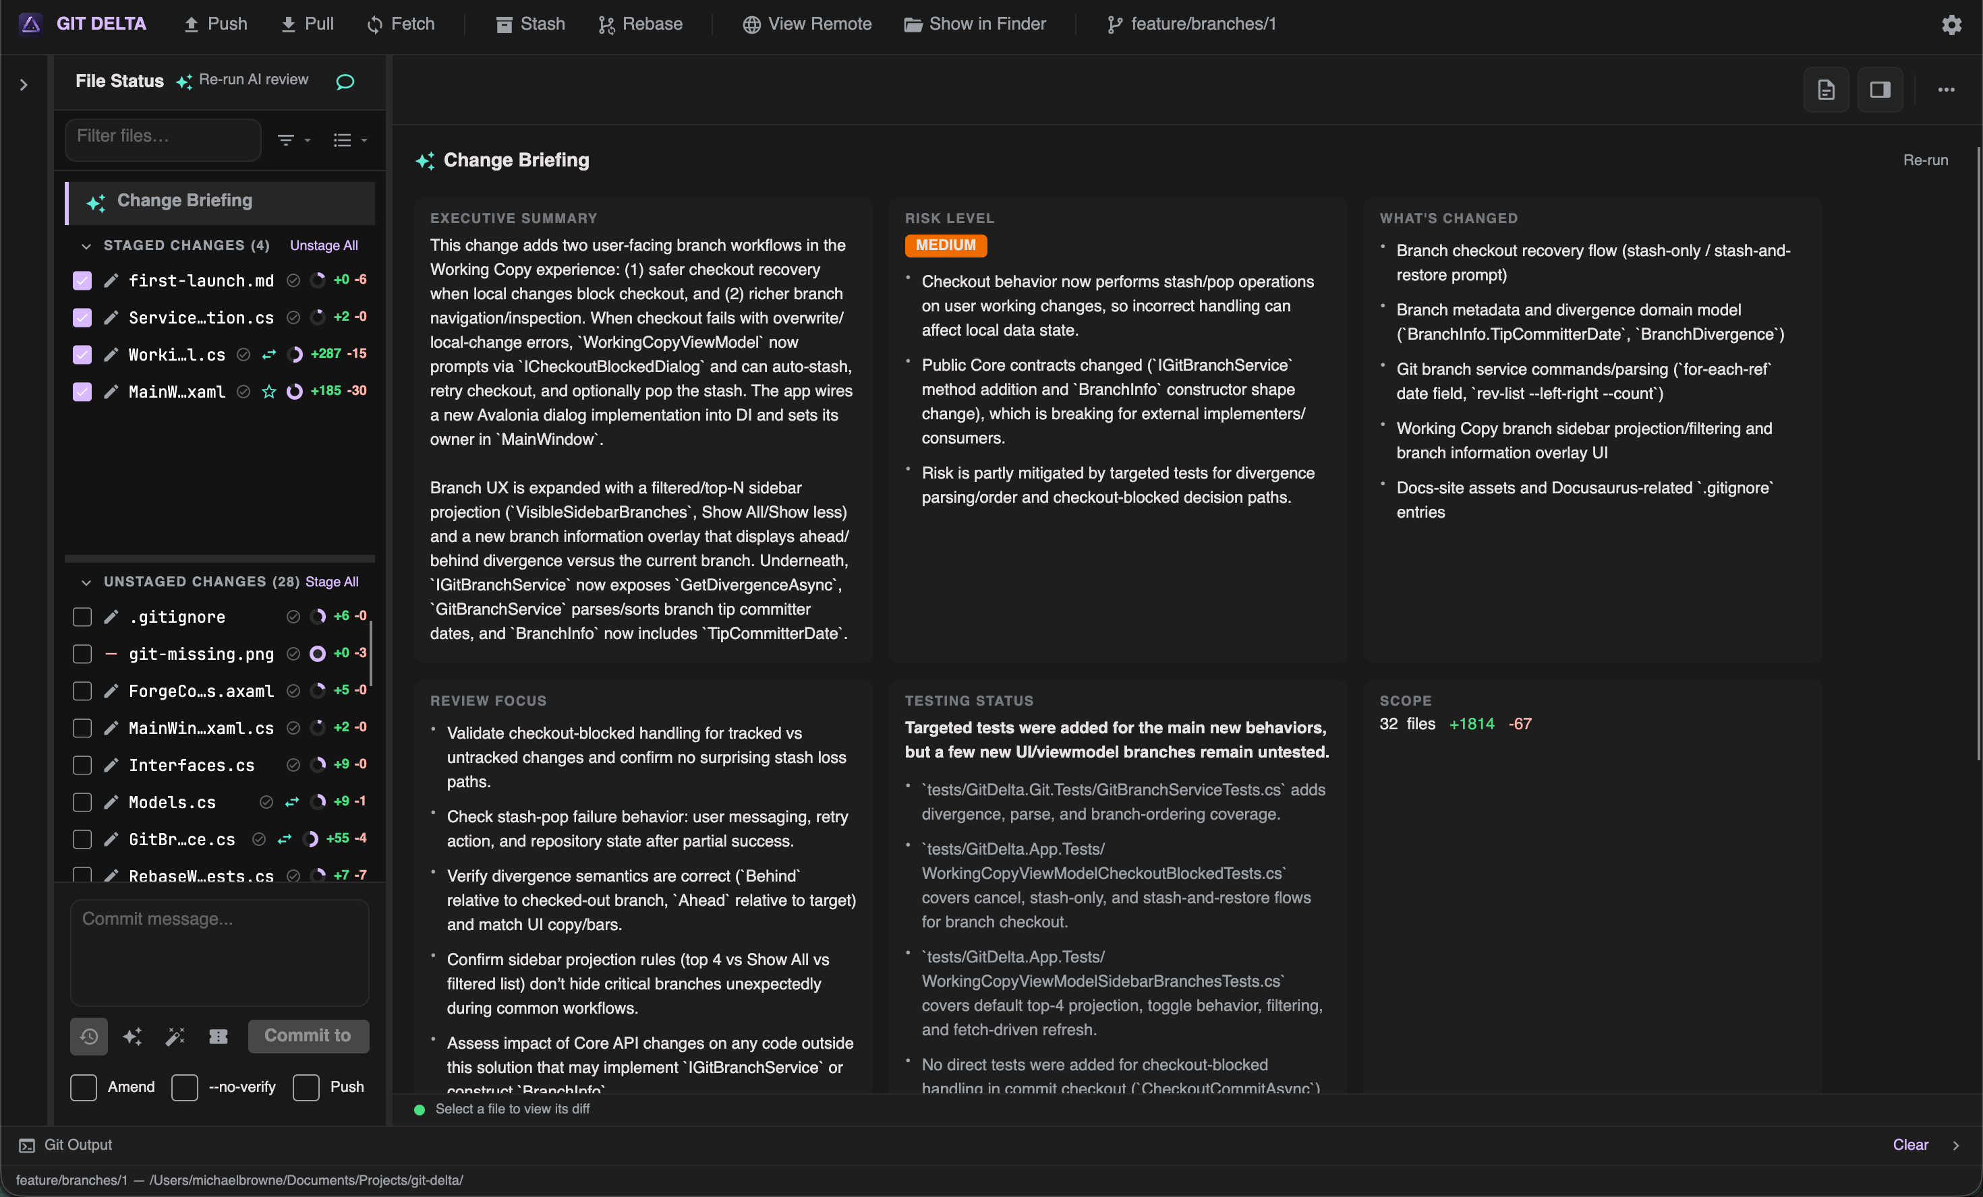Click the check-circle icon on ForgeCo…s.axaml row
This screenshot has width=1983, height=1197.
[294, 691]
